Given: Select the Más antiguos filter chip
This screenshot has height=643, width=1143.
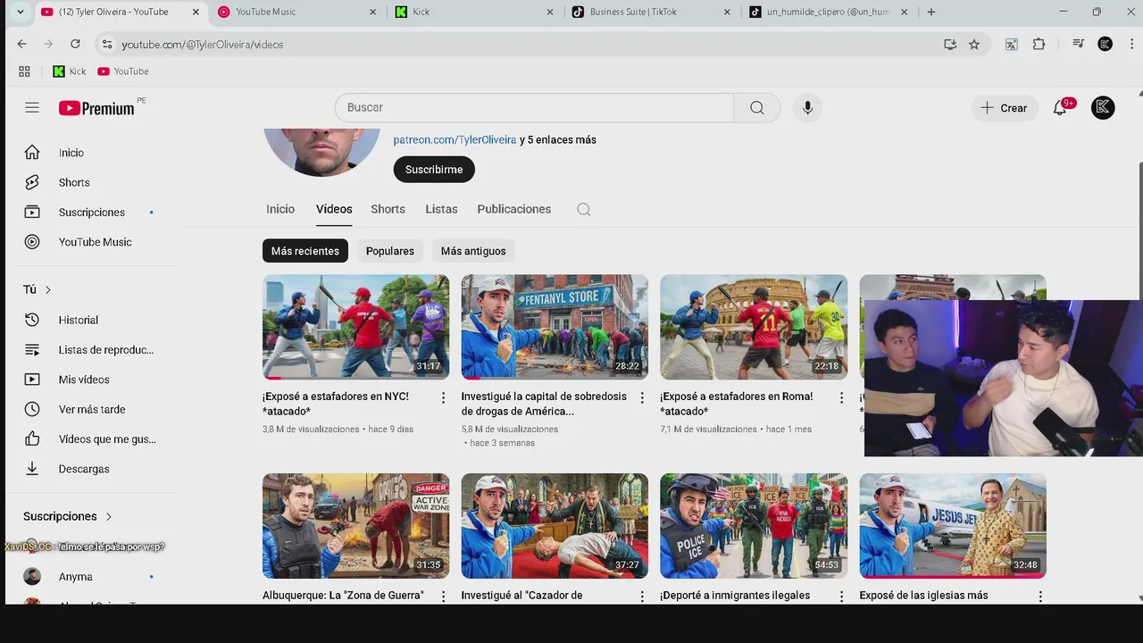Looking at the screenshot, I should tap(473, 251).
